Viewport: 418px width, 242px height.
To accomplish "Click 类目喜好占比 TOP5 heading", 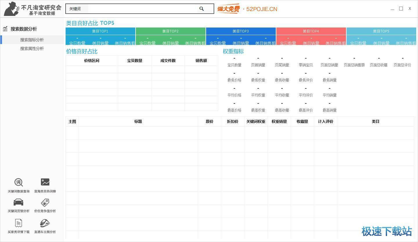I will 90,23.
